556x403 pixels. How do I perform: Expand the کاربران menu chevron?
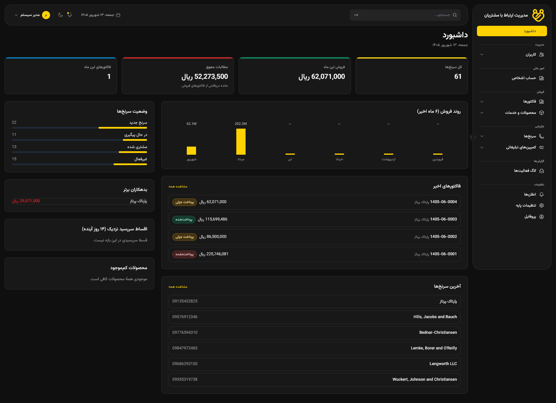click(x=482, y=54)
